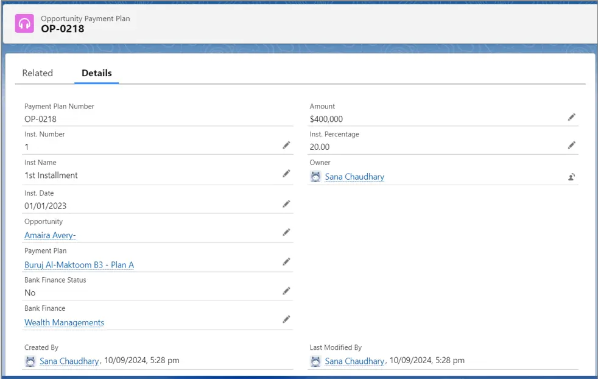598x379 pixels.
Task: Click pencil icon for Bank Finance Status
Action: (x=286, y=291)
